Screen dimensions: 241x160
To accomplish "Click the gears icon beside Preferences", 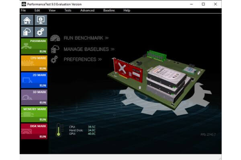I will point(54,60).
